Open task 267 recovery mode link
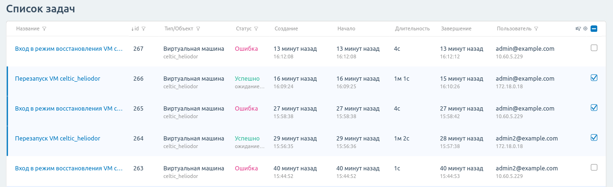 pyautogui.click(x=69, y=48)
